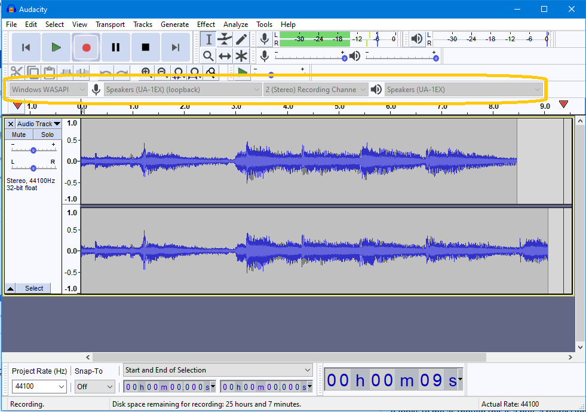Click the Play-at-Speed green button
Screen dimensions: 586x412
point(243,72)
